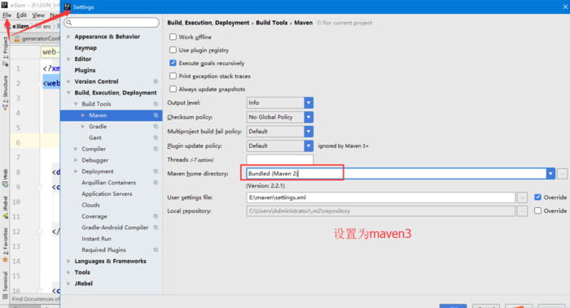Screen dimensions: 570x308
Task: Expand Languages & Frameworks section
Action: click(x=68, y=262)
